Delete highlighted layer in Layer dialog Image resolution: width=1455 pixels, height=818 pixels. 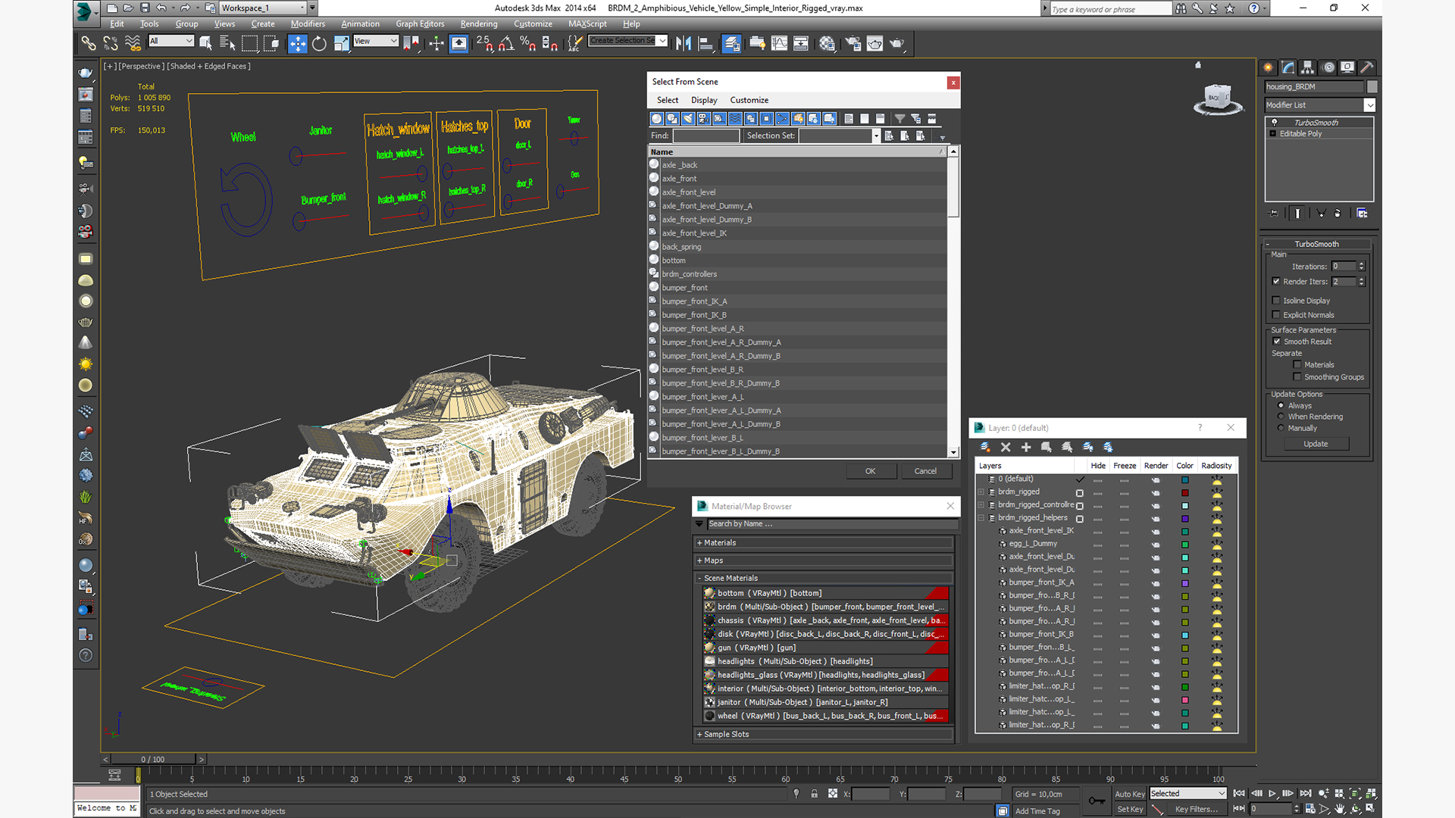(x=1006, y=448)
